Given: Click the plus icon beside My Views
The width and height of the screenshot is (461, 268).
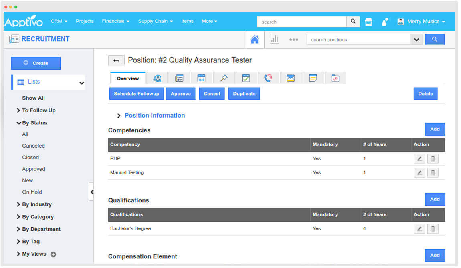Looking at the screenshot, I should point(53,254).
